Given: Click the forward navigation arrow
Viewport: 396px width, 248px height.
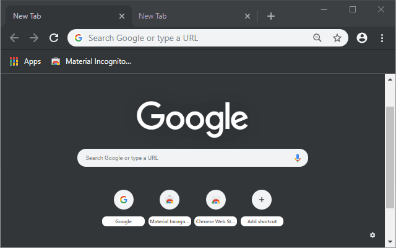Looking at the screenshot, I should [x=34, y=38].
